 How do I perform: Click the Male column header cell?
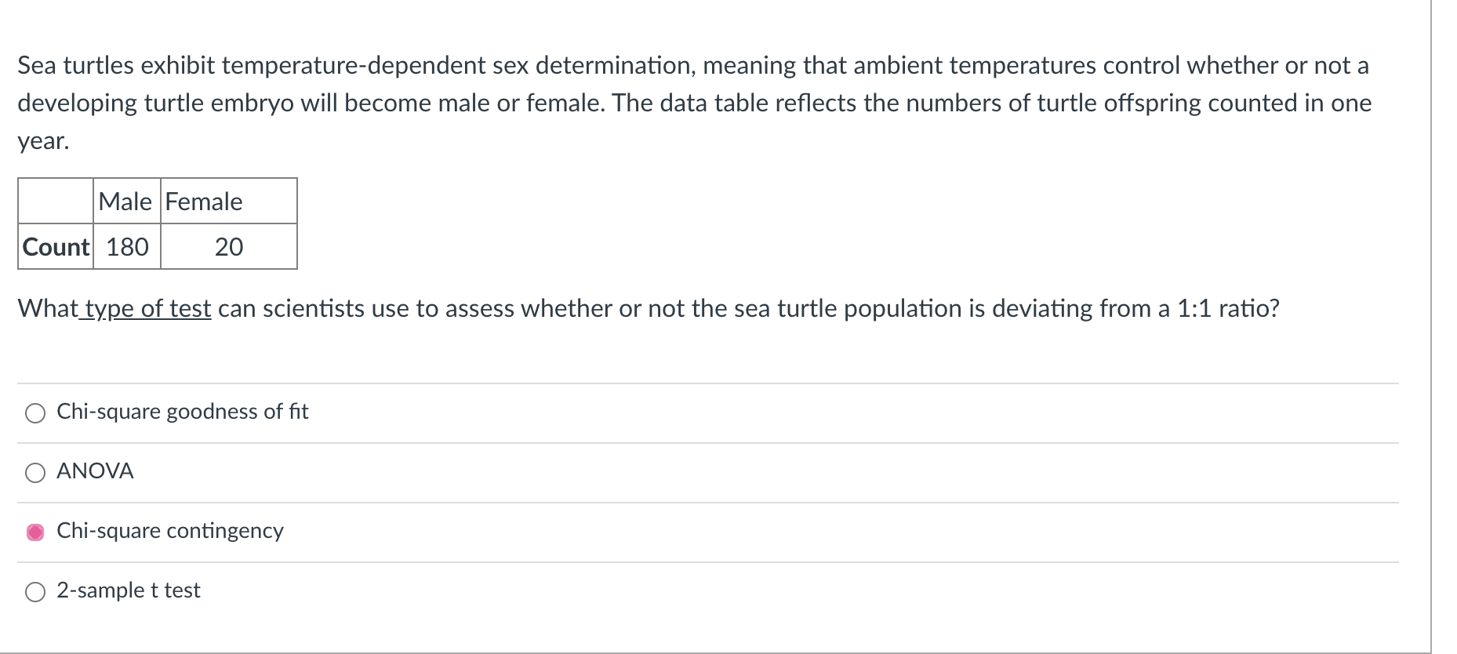click(127, 202)
